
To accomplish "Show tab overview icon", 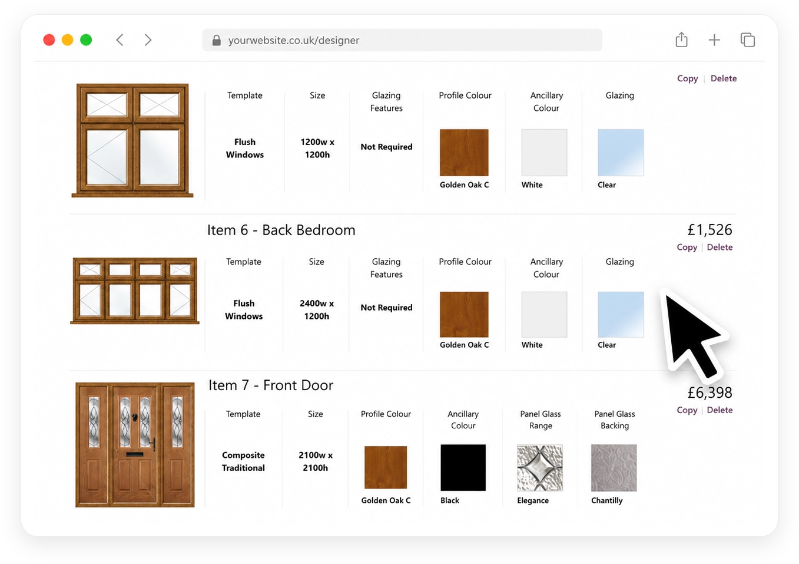I will point(748,40).
